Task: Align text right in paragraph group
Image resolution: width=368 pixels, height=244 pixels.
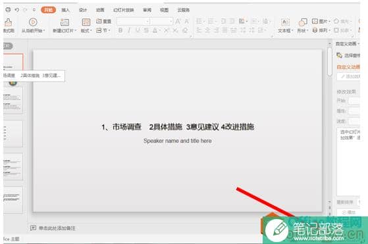Action: point(216,30)
